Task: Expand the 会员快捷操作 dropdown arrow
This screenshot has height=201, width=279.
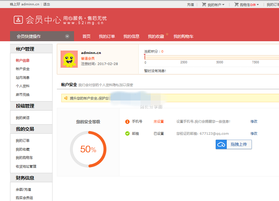Action: pos(67,36)
